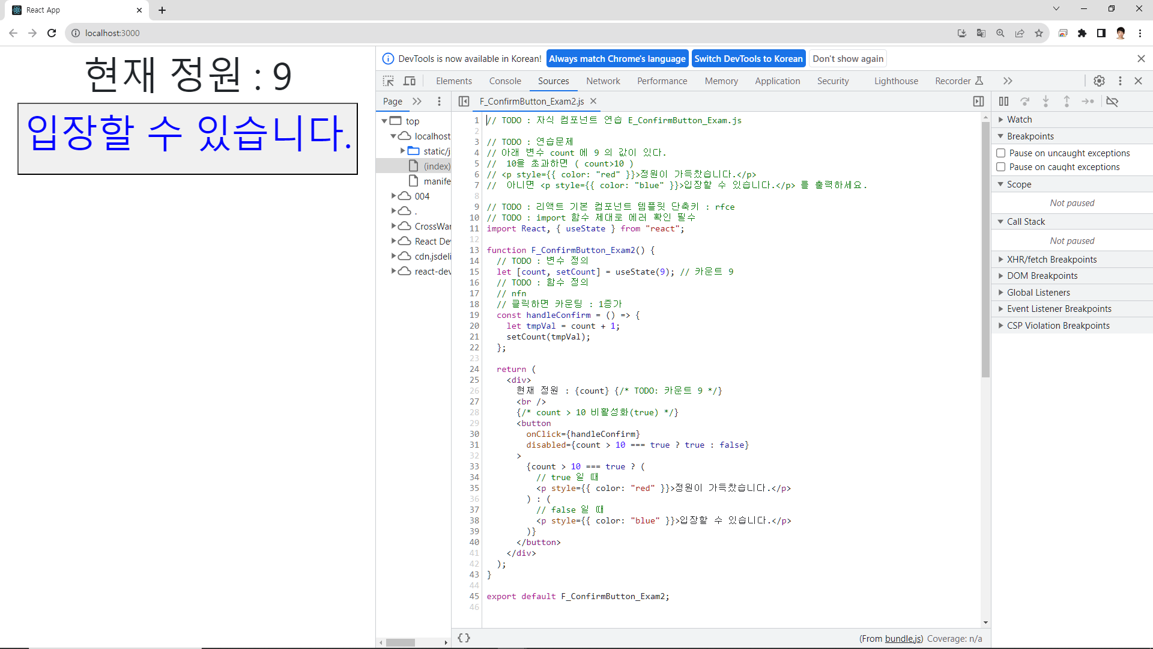Click the bundle.js source link
This screenshot has height=649, width=1153.
[x=903, y=639]
